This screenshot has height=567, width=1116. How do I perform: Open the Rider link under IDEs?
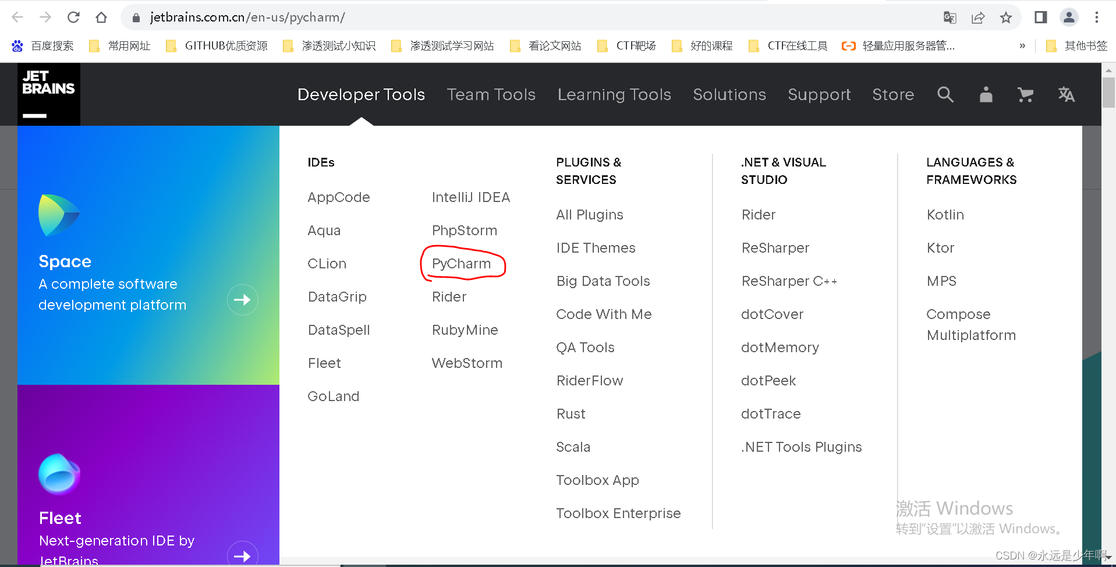(449, 297)
